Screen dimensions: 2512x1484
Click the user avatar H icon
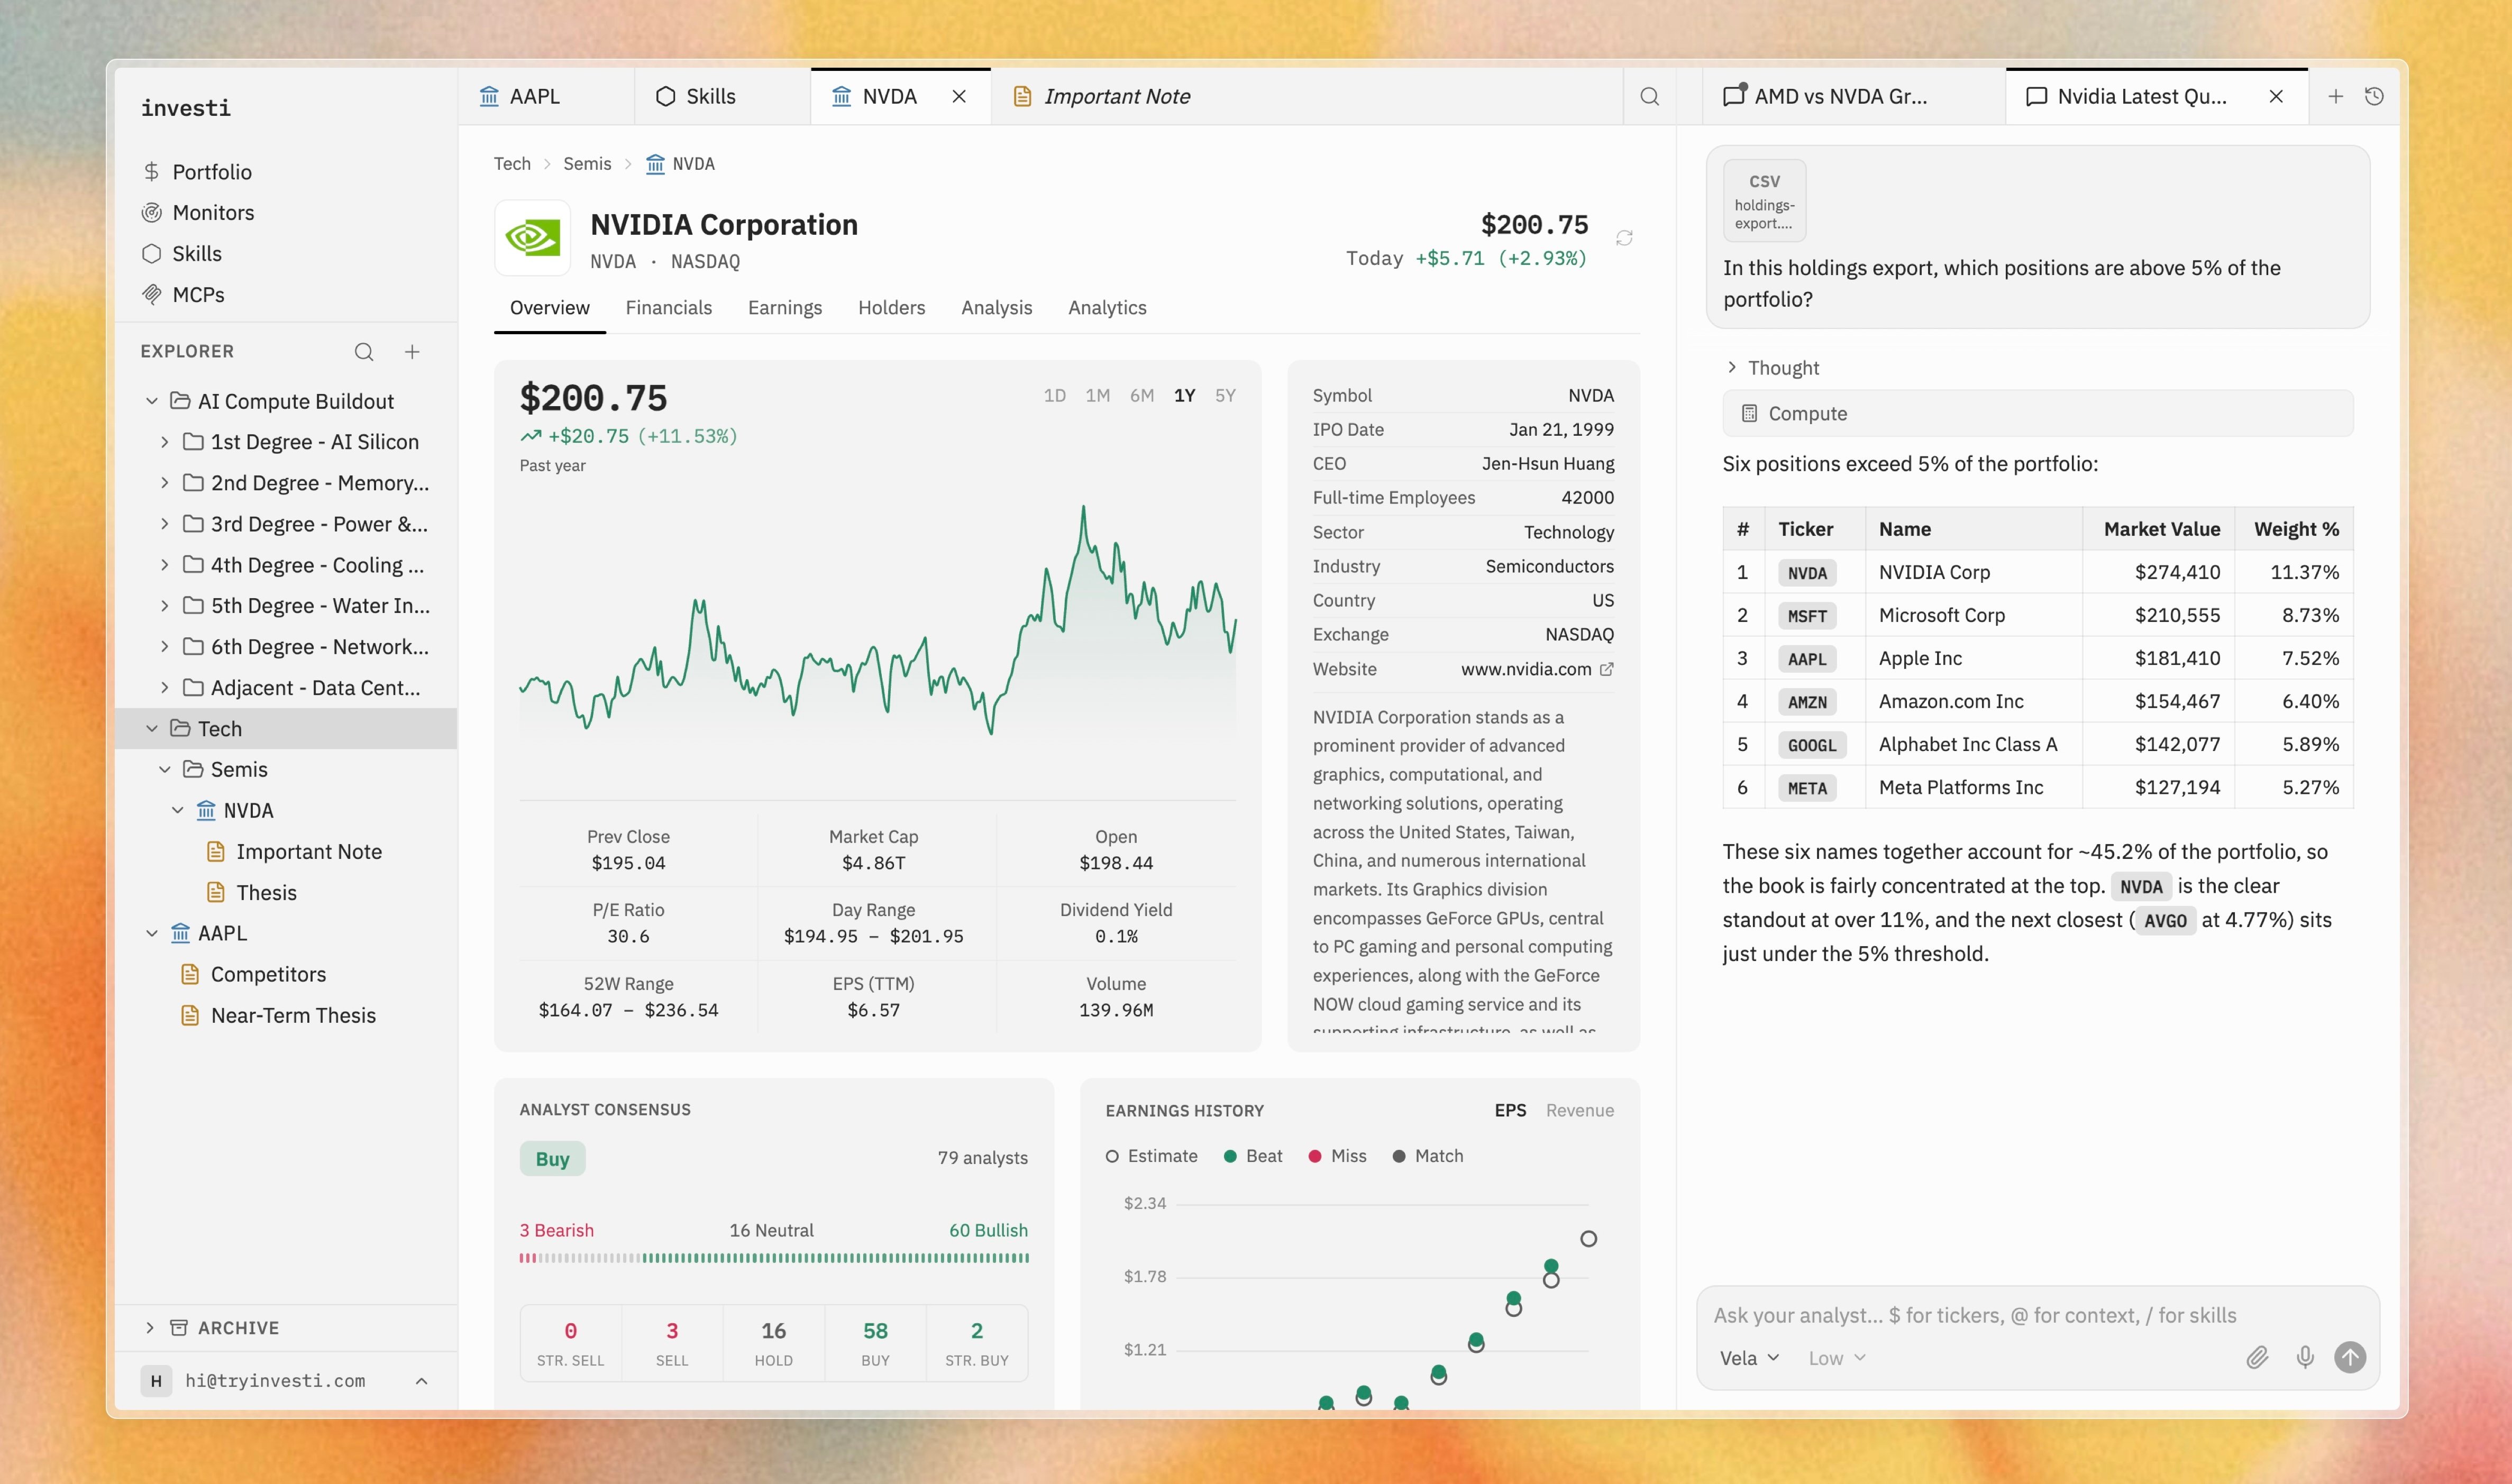[156, 1381]
